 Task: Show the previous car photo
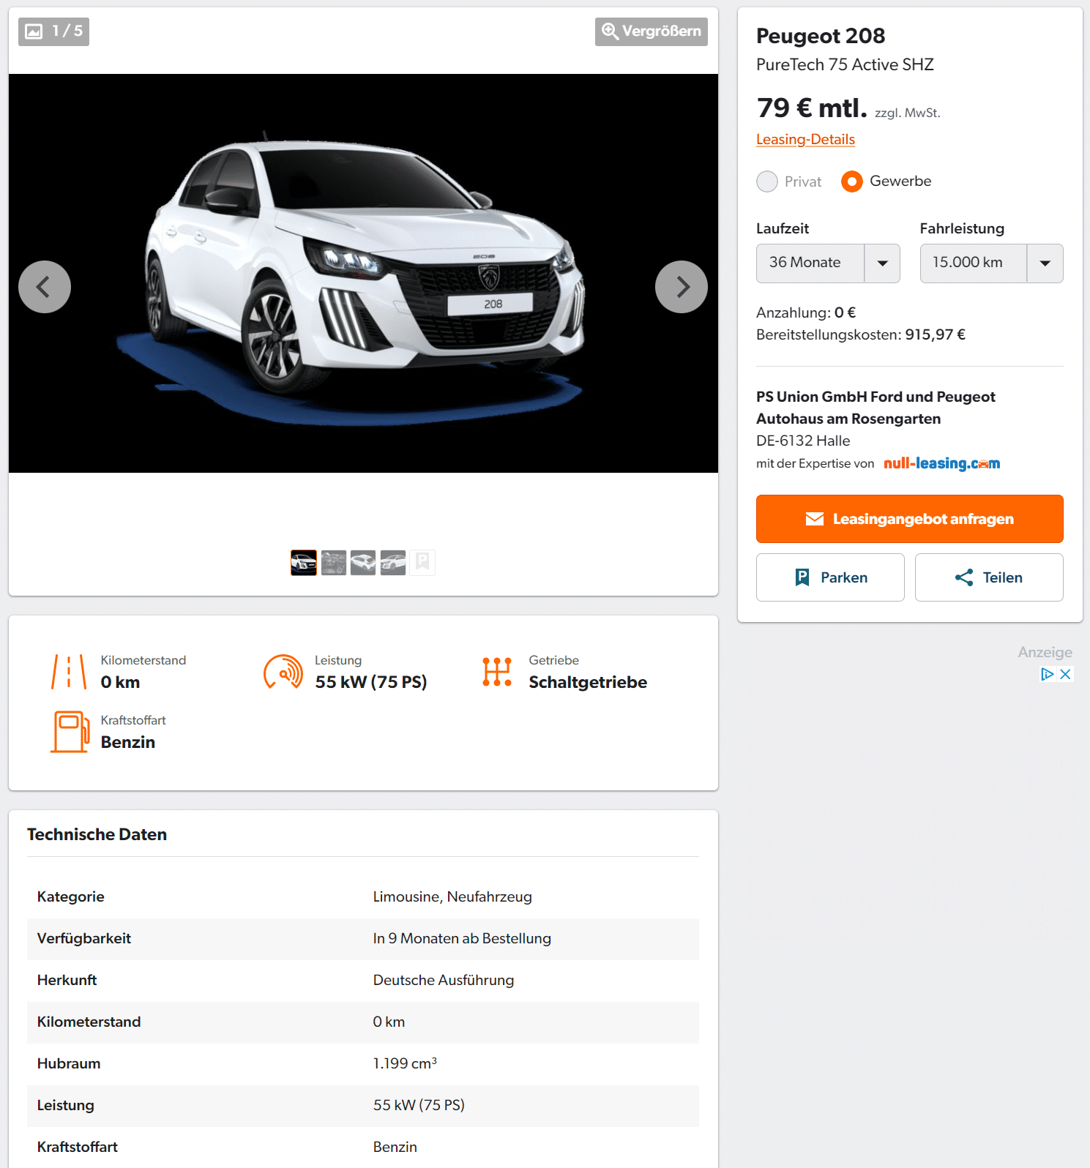point(45,287)
